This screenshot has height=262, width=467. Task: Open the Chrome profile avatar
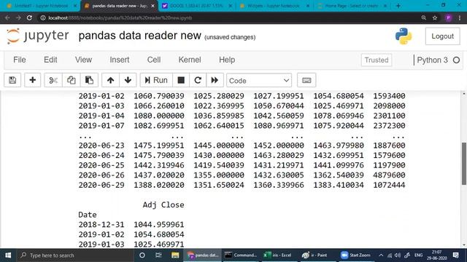click(448, 17)
